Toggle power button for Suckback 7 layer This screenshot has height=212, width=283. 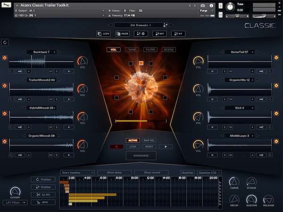click(5, 58)
